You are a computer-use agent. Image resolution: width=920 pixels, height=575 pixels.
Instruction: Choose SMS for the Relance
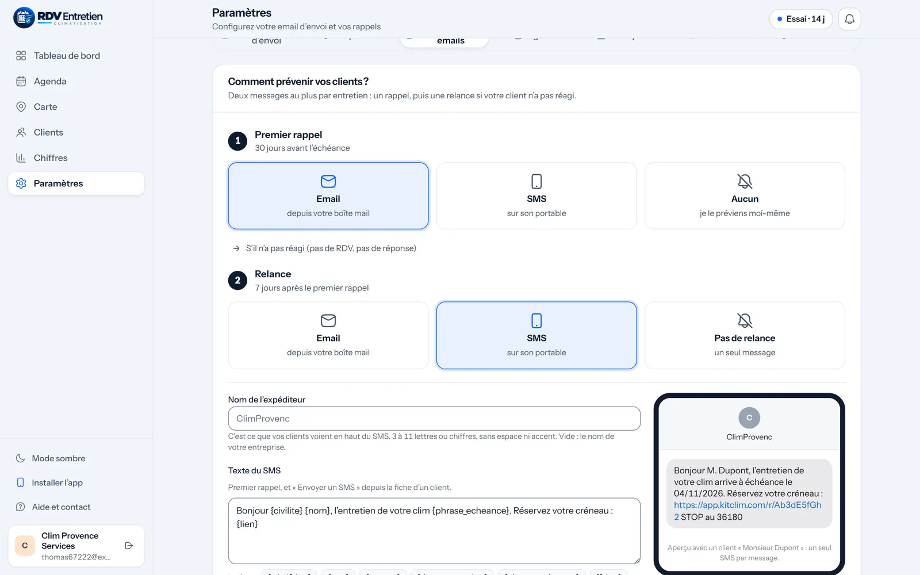pyautogui.click(x=536, y=335)
